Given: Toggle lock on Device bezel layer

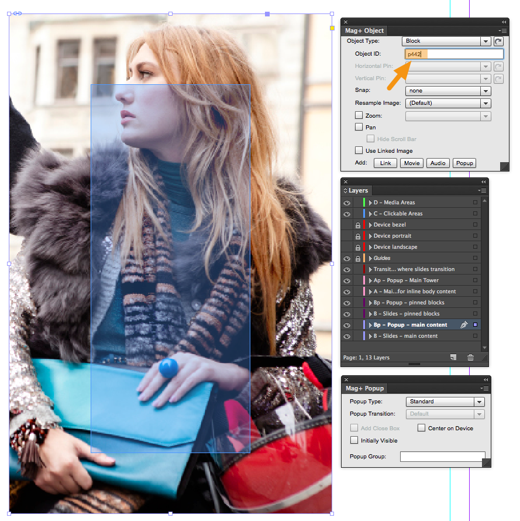Looking at the screenshot, I should click(357, 225).
